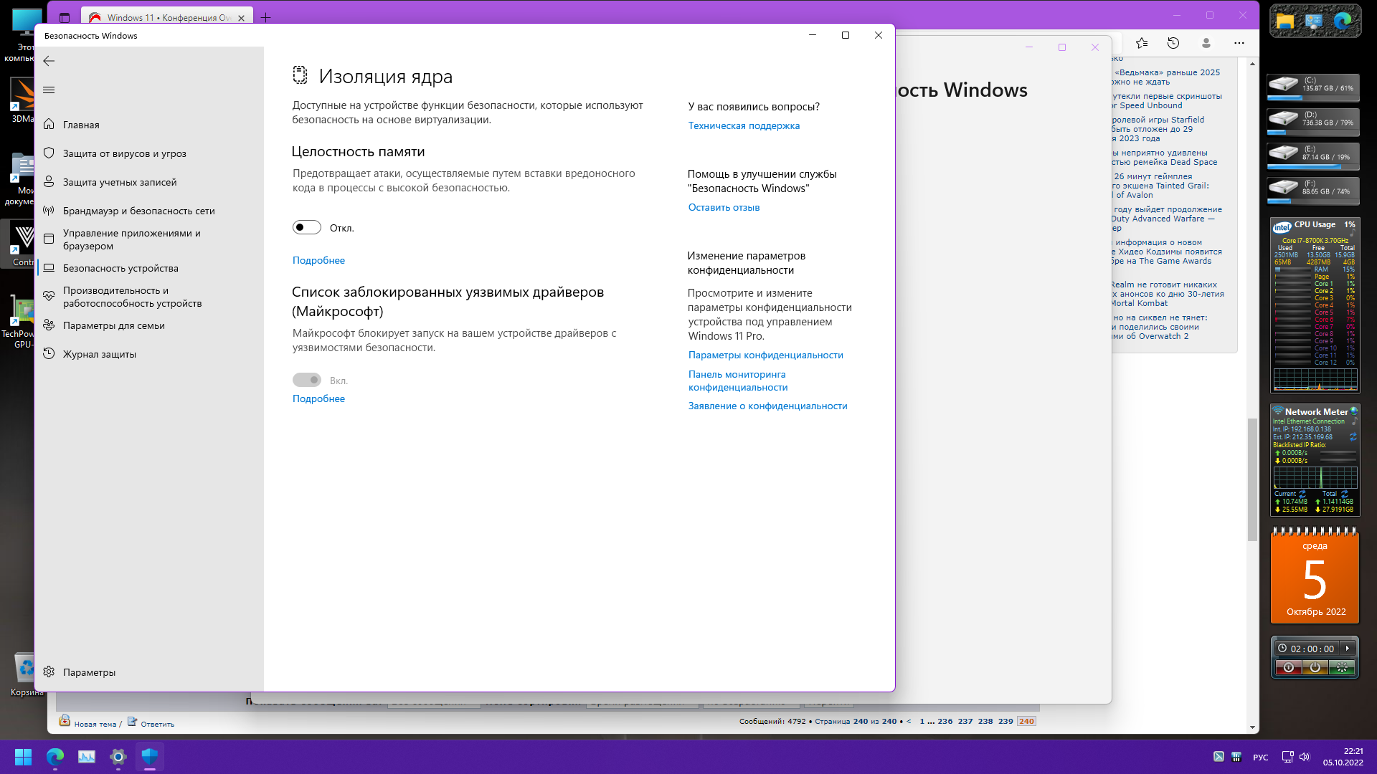Click the back arrow in Windows Security

click(49, 61)
